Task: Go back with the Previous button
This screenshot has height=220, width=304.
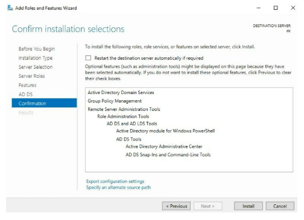Action: 176,206
